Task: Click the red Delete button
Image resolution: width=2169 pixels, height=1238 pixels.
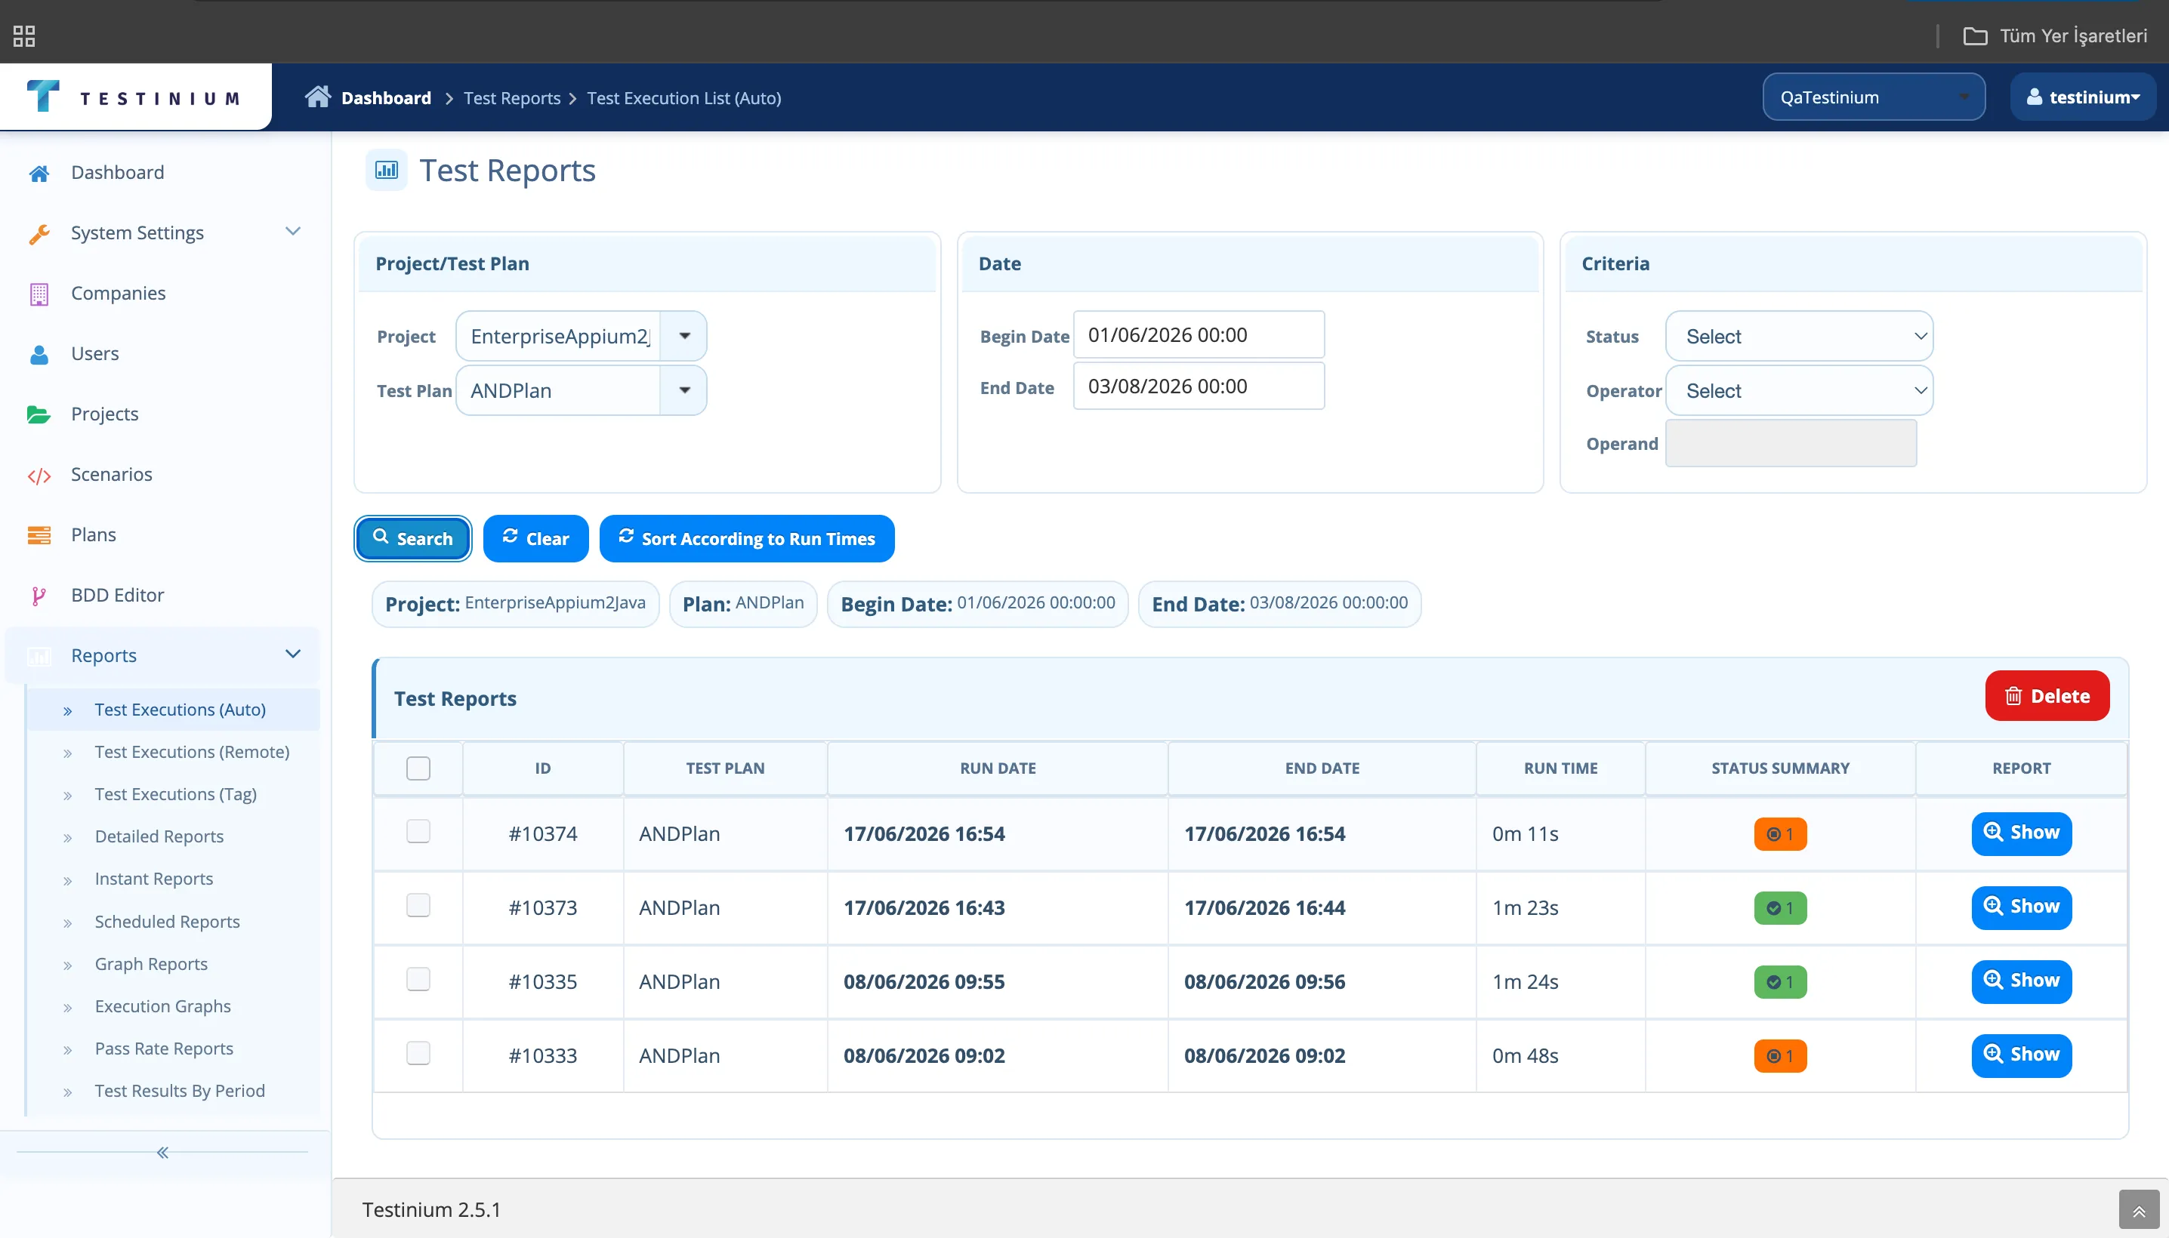Action: pos(2047,695)
